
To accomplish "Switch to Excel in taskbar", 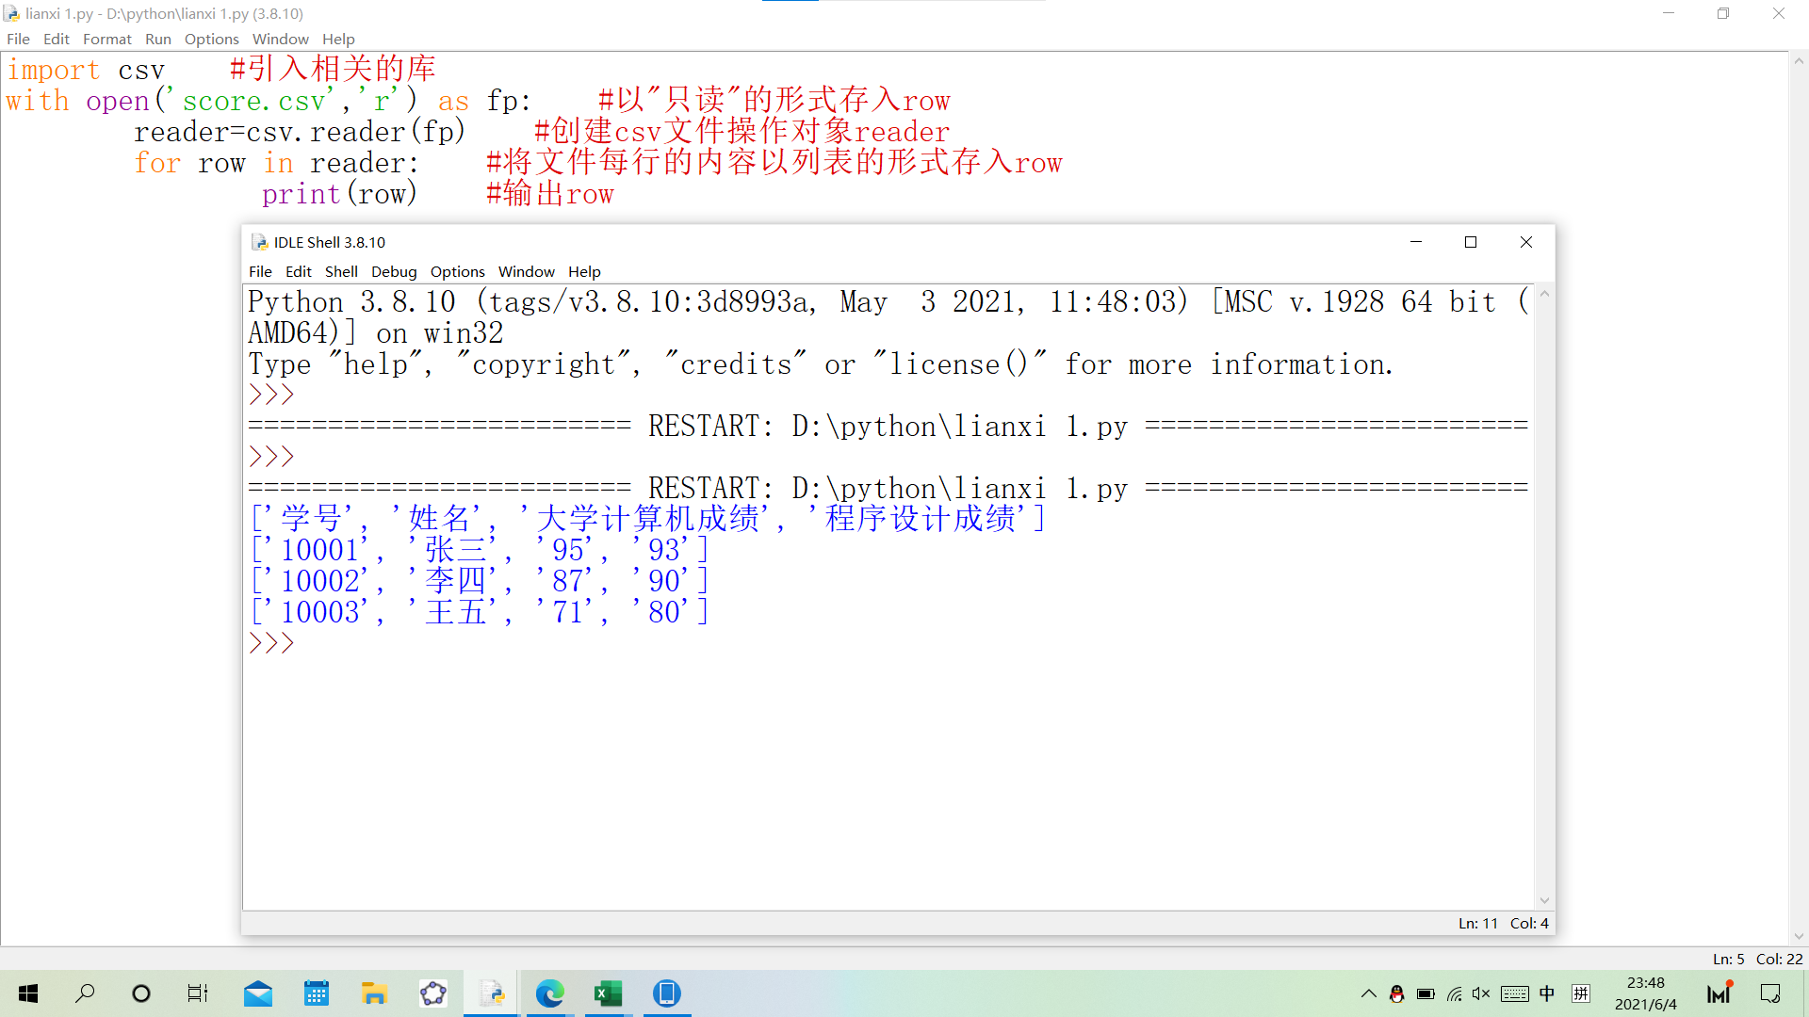I will point(608,993).
